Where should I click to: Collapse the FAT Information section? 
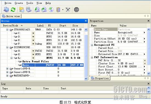click(92, 57)
